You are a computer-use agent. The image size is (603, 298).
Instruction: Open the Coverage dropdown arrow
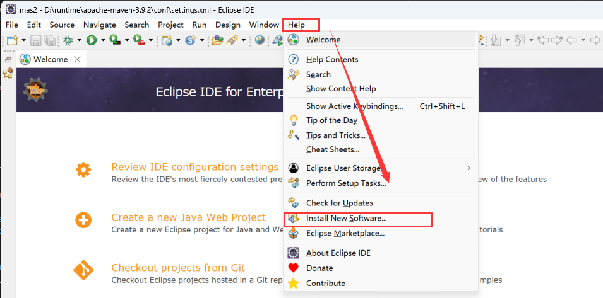pos(127,40)
